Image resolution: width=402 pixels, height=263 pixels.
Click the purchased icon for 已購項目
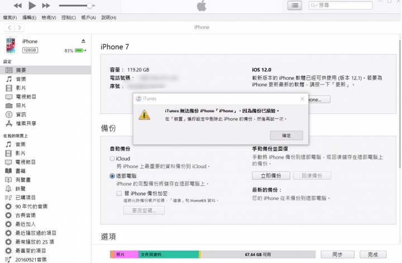point(8,198)
